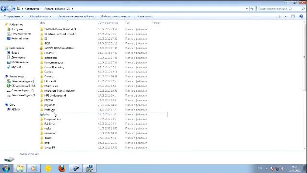Viewport: 307px width, 173px height.
Task: Click the Explorer folder taskbar button
Action: 20,169
